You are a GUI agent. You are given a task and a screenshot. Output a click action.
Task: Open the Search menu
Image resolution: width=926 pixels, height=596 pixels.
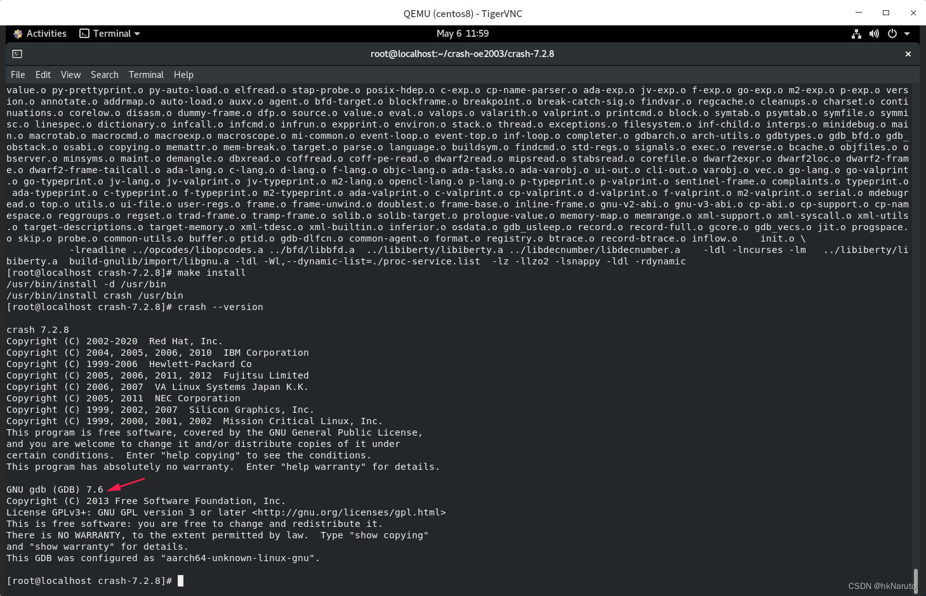[104, 74]
